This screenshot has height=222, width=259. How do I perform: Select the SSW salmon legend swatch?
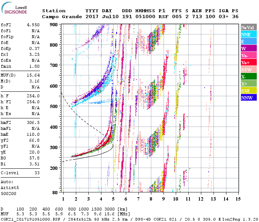249,70
